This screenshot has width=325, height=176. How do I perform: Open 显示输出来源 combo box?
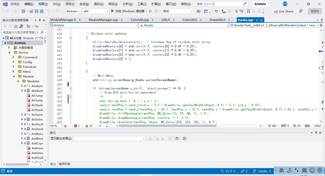point(109,138)
